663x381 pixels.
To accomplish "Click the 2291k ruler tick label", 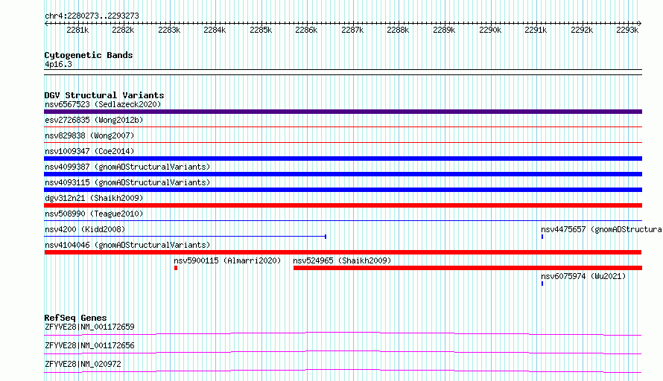I will point(536,30).
